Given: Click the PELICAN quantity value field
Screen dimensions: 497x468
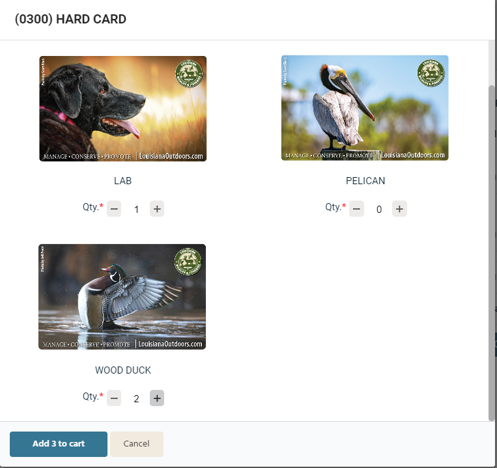Looking at the screenshot, I should tap(378, 210).
